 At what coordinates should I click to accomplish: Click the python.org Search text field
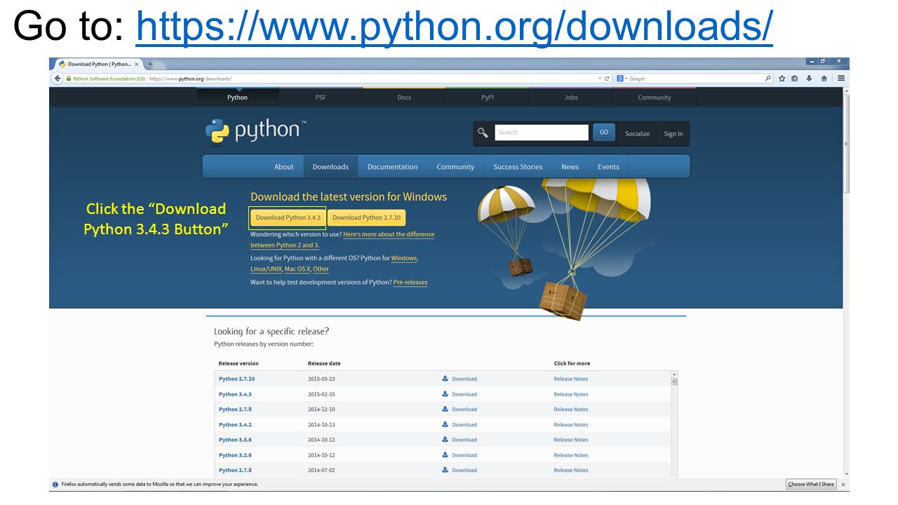coord(542,133)
